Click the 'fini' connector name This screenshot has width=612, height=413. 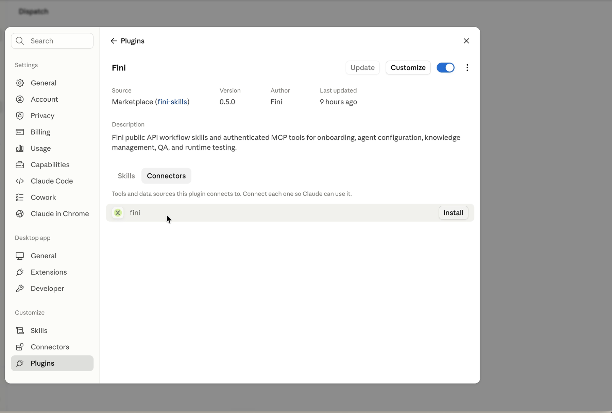tap(135, 213)
